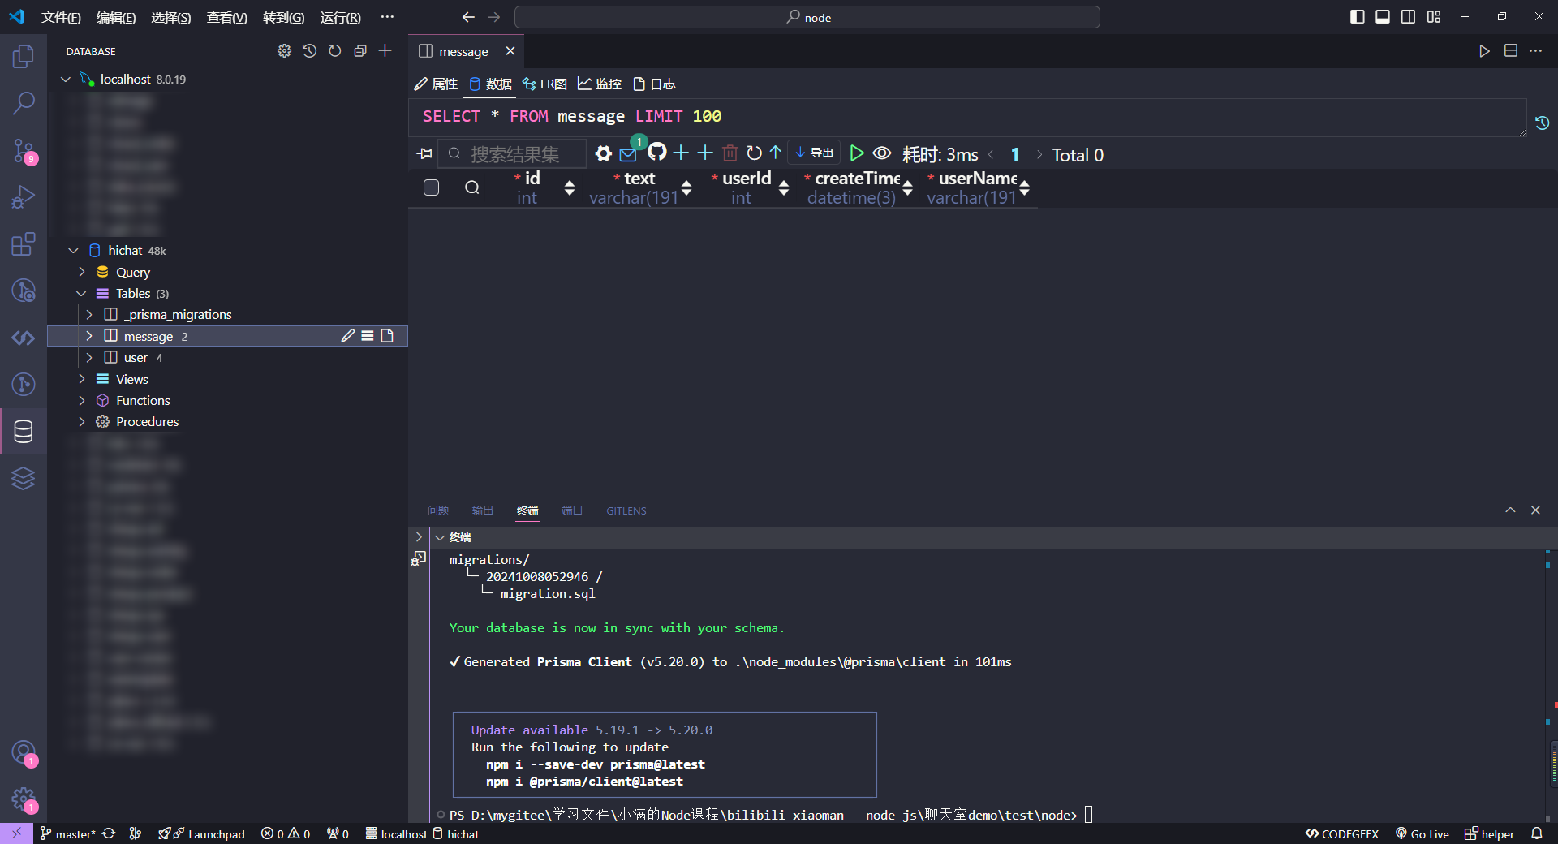Open SQL history clock icon at editor right
This screenshot has height=844, width=1558.
[1543, 123]
